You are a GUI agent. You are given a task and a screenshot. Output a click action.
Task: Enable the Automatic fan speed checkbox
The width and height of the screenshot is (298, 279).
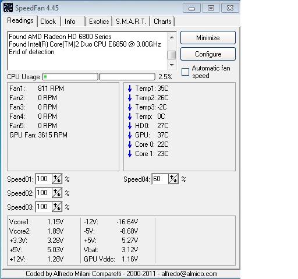coord(185,72)
